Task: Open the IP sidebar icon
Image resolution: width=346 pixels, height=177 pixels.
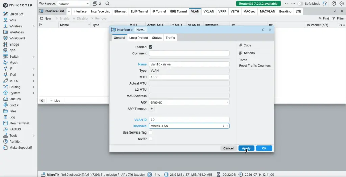Action: point(5,69)
